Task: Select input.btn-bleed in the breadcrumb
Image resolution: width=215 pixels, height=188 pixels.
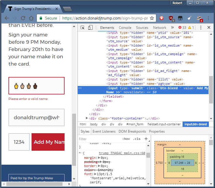Action: [x=195, y=124]
